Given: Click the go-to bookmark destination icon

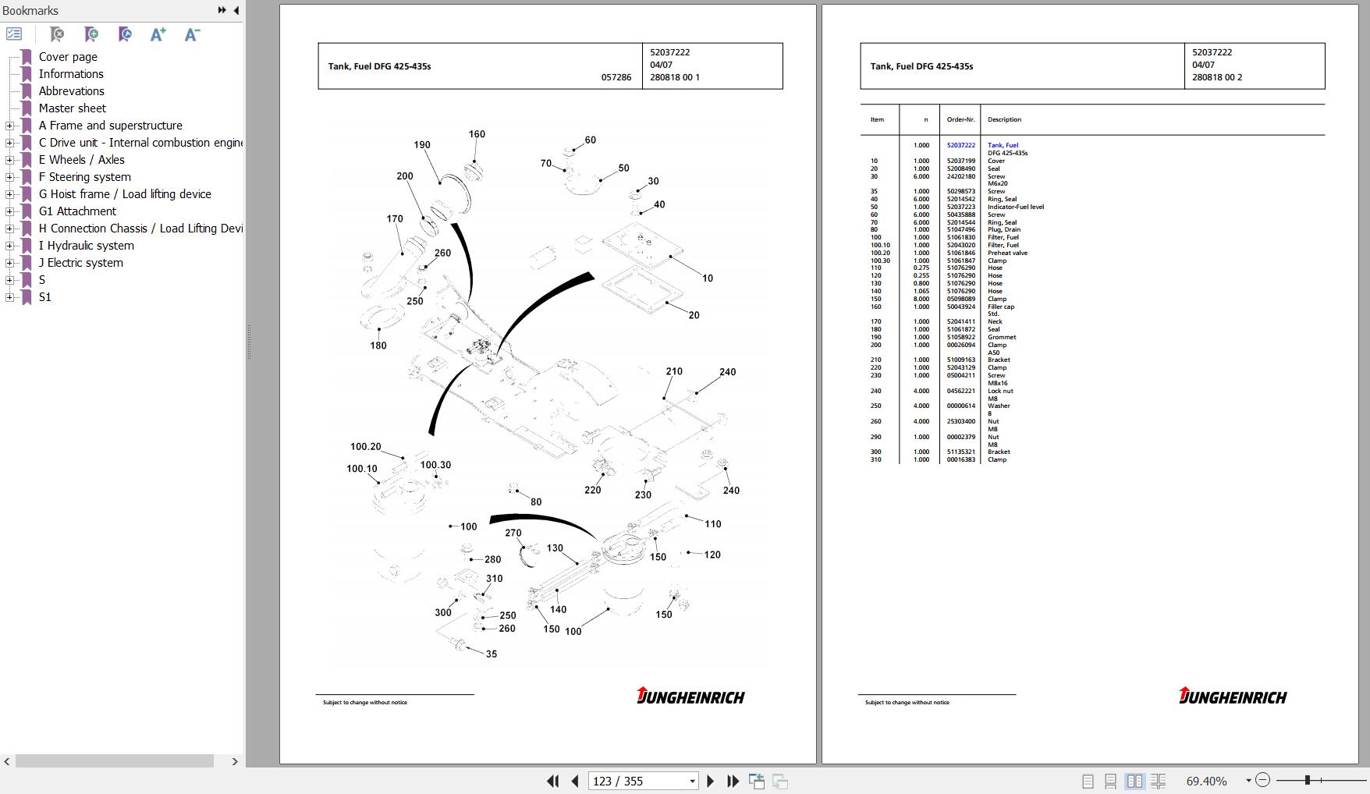Looking at the screenshot, I should click(x=125, y=34).
